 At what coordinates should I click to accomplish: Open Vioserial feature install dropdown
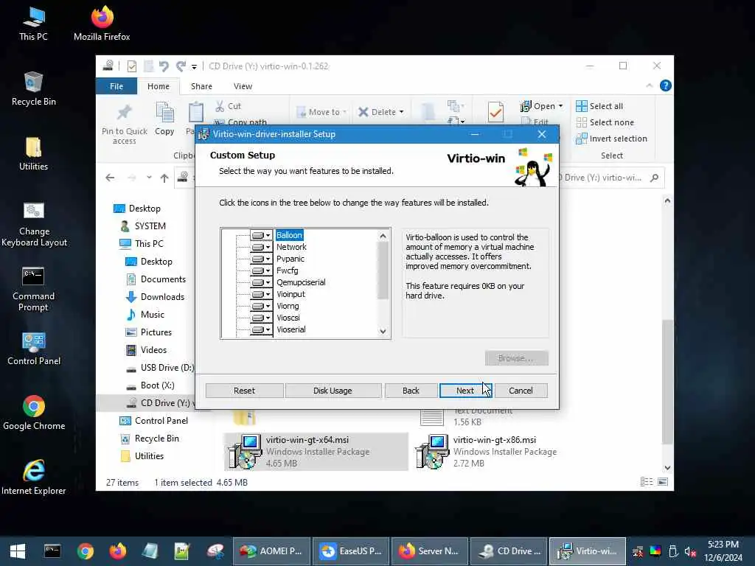point(262,329)
